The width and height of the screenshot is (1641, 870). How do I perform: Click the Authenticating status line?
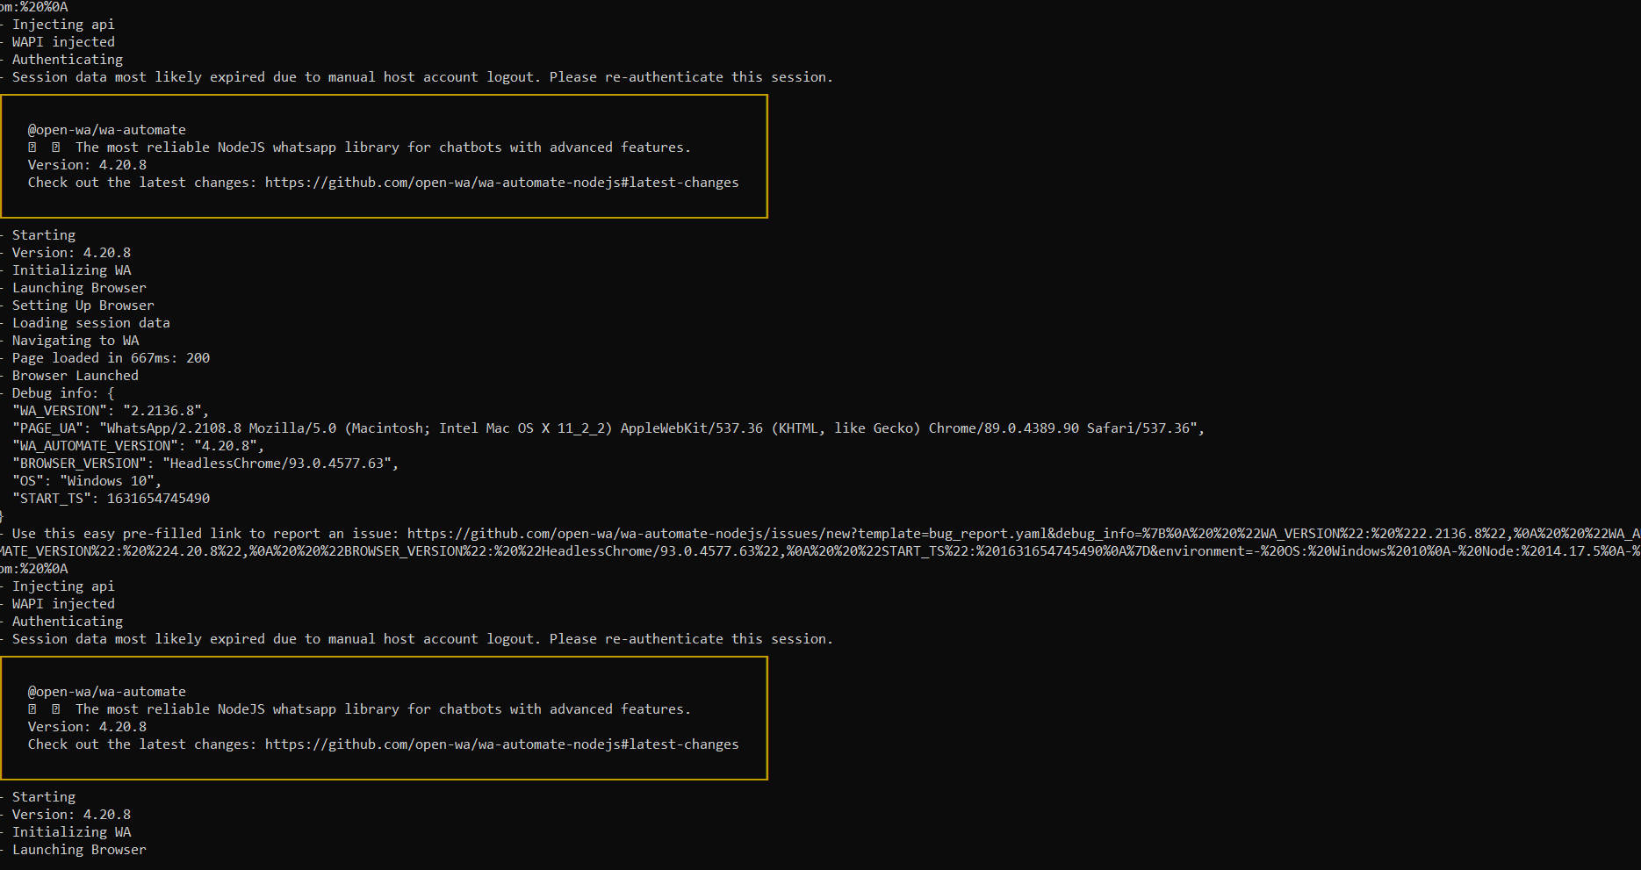pyautogui.click(x=67, y=59)
